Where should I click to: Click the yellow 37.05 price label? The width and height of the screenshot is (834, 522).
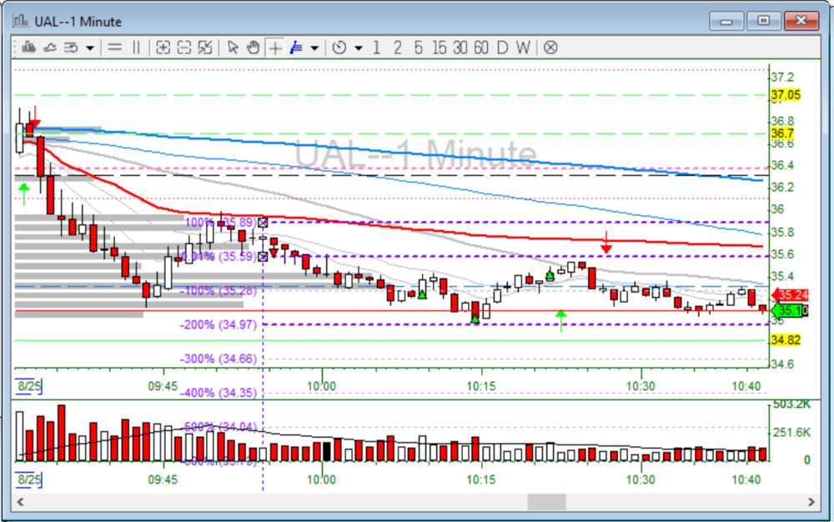(786, 95)
